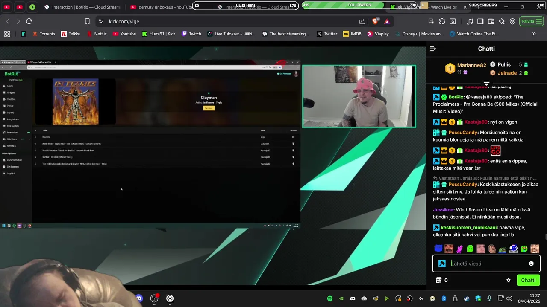Toggle the browser sidebar panel

(480, 21)
